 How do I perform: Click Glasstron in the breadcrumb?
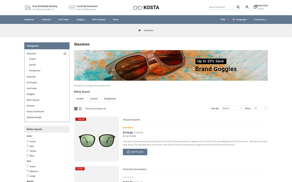[149, 30]
